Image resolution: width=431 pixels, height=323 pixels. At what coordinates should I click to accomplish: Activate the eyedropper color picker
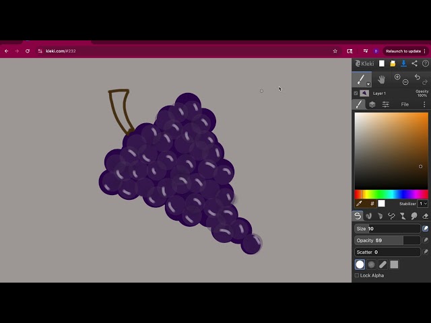click(x=359, y=203)
